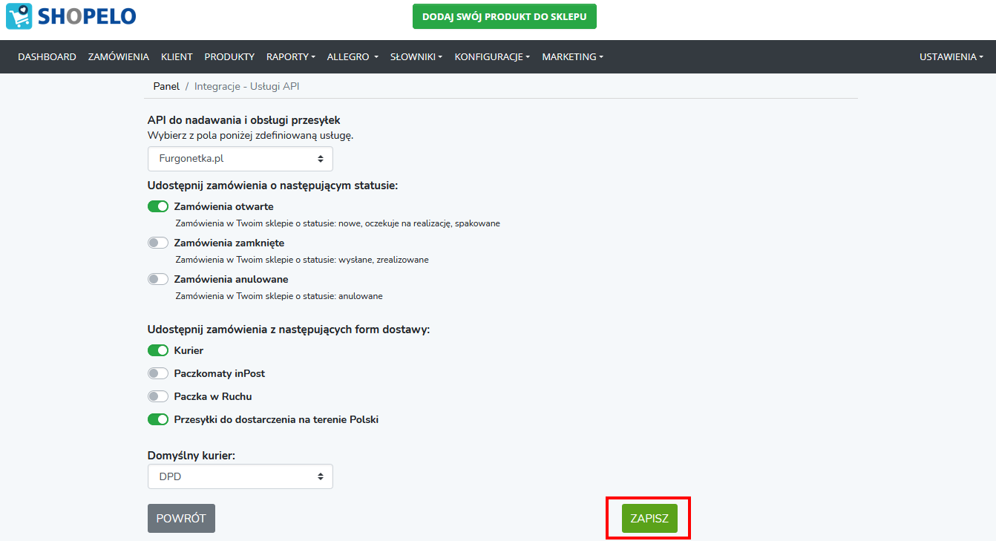Viewport: 996px width, 541px height.
Task: Enable the Paczkomaty inPost toggle
Action: point(158,373)
